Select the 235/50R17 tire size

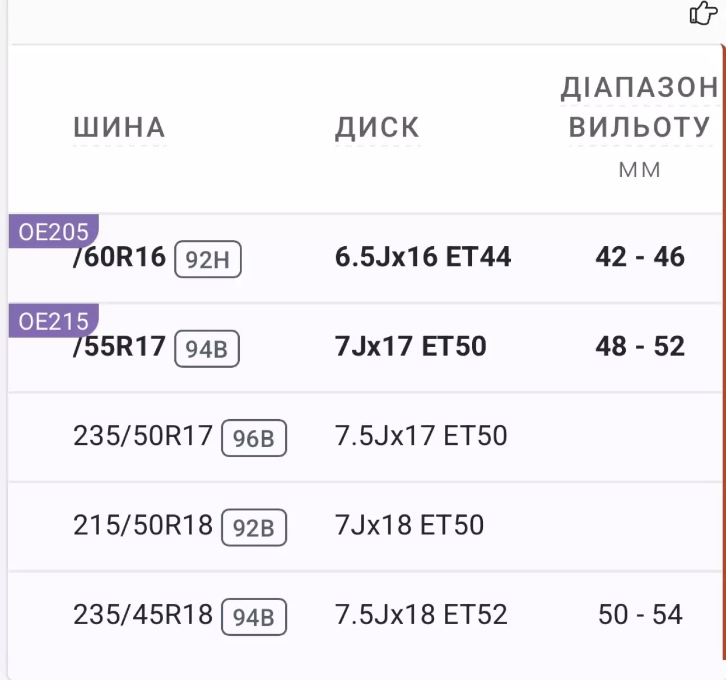(x=143, y=436)
